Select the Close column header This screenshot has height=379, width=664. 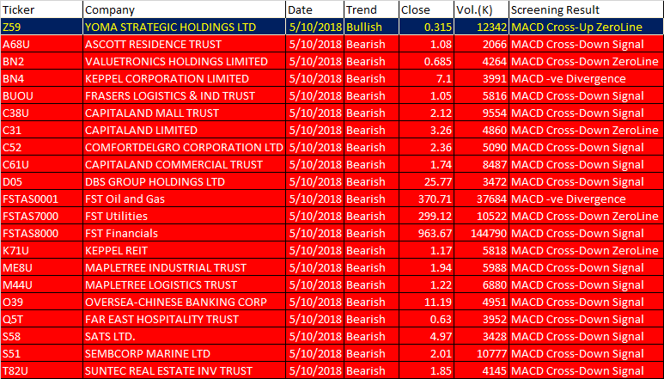coord(426,9)
